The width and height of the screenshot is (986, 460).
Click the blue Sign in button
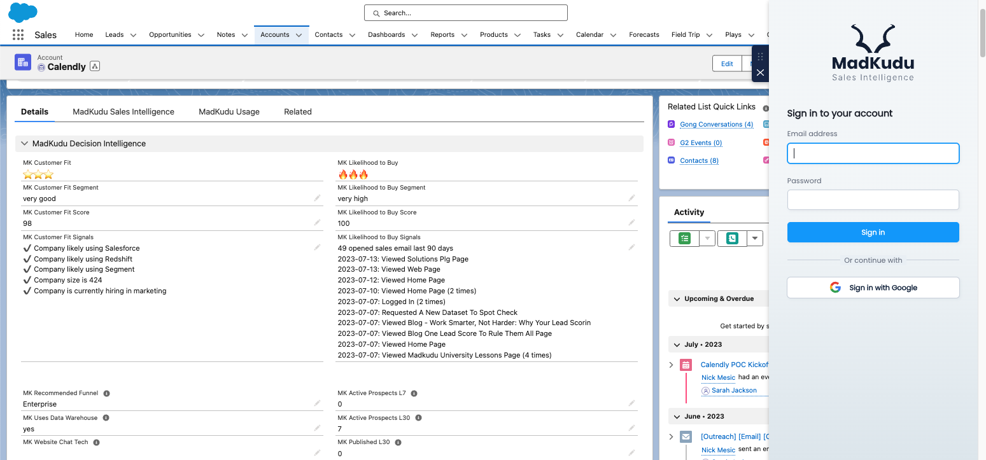[873, 232]
